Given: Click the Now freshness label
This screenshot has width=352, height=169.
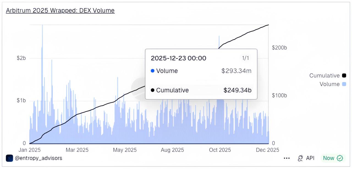Looking at the screenshot, I should click(x=328, y=158).
